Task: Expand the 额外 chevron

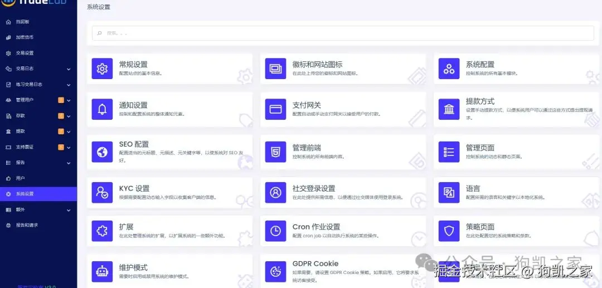Action: coord(69,211)
